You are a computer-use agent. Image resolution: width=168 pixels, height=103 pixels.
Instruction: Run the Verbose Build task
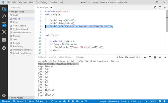pos(21,26)
